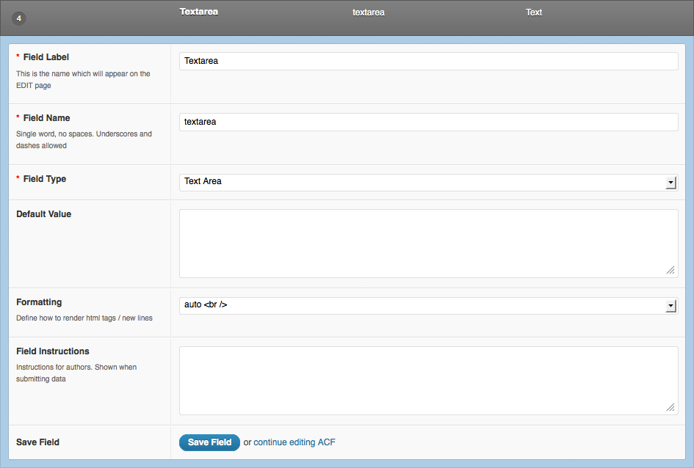Click the Field Label heading text

(x=46, y=57)
